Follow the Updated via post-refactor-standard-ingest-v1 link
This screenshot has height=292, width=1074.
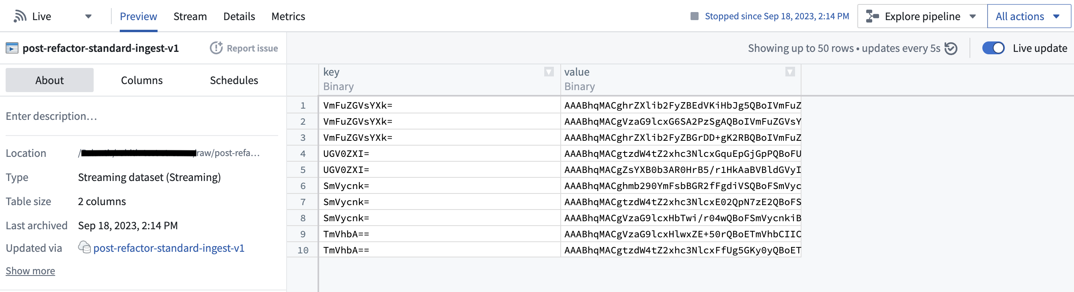[x=169, y=248]
